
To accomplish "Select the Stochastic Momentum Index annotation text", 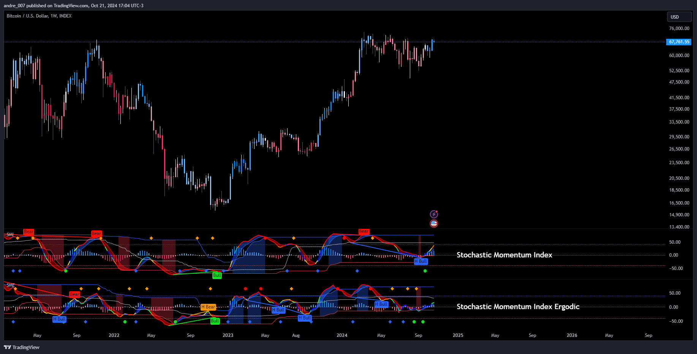I will (x=504, y=255).
